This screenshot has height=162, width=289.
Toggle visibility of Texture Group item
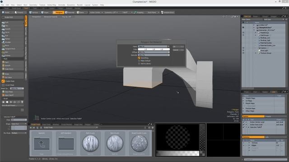[243, 53]
